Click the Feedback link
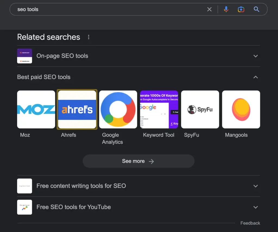 tap(250, 223)
